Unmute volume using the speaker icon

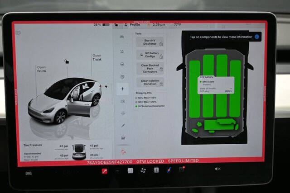click(217, 169)
